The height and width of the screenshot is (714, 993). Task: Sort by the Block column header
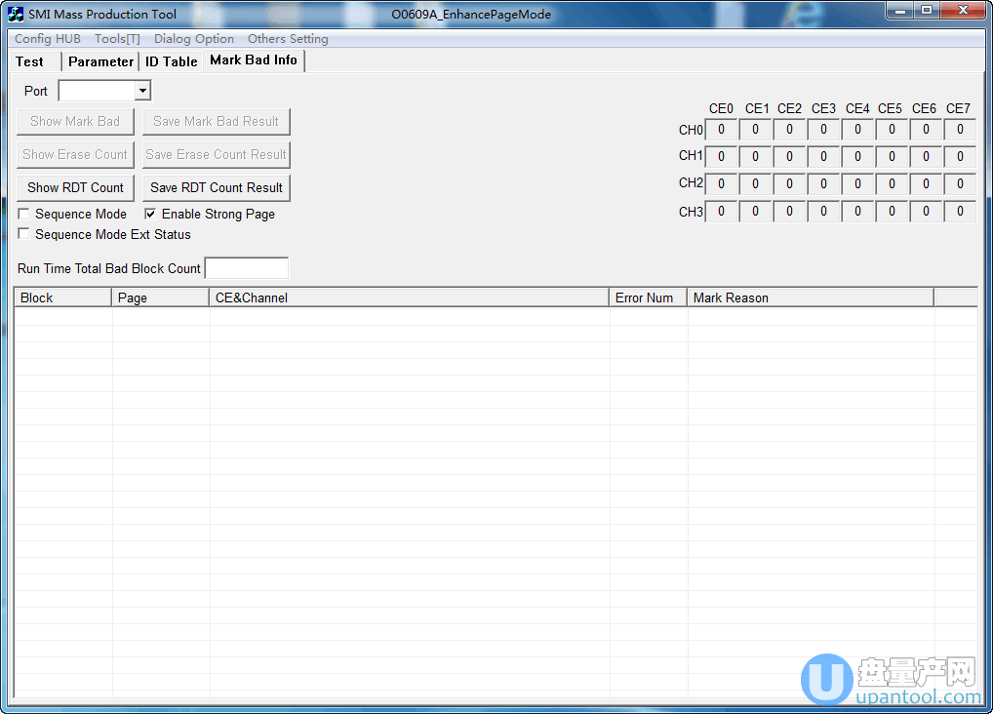pyautogui.click(x=62, y=297)
